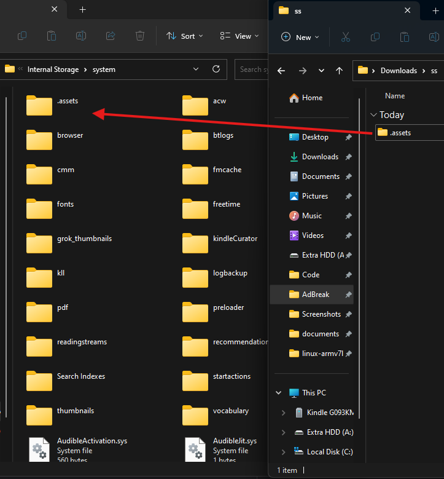The width and height of the screenshot is (444, 479).
Task: Click the Delete trash icon in left toolbar
Action: point(140,36)
